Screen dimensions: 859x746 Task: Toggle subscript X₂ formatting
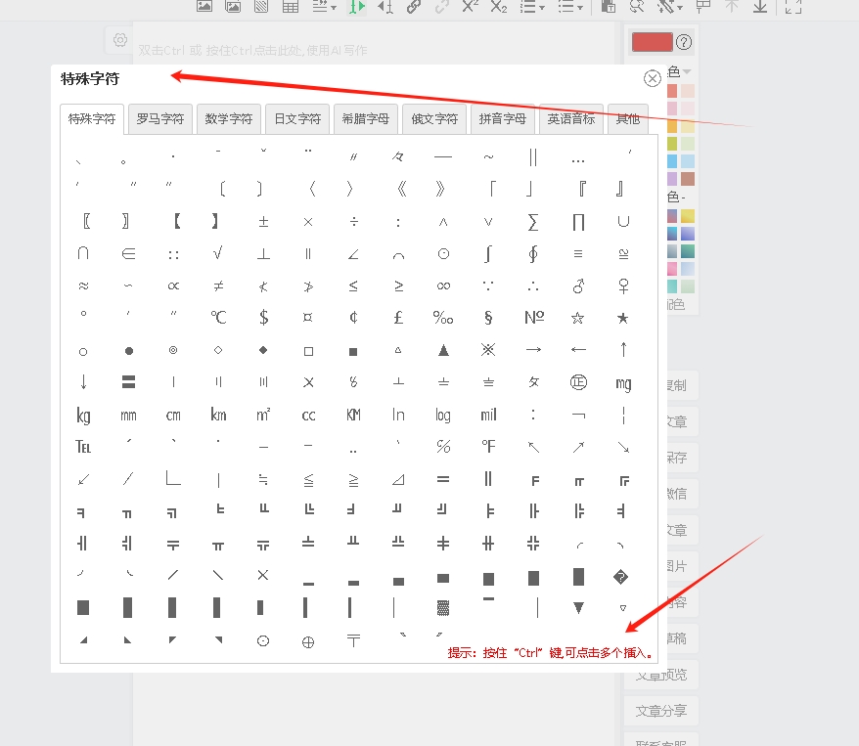point(499,6)
